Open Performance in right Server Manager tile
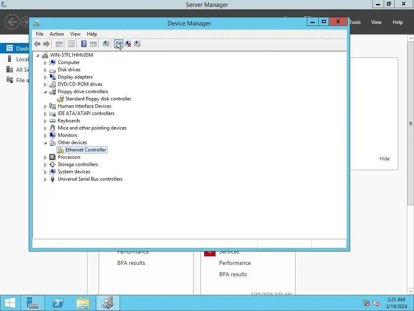This screenshot has width=414, height=311. [235, 263]
